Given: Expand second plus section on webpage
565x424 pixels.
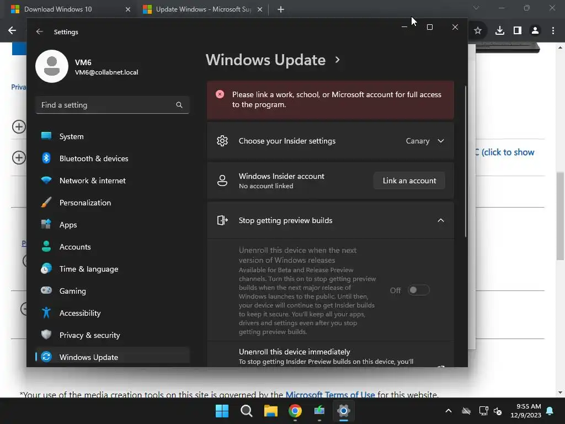Looking at the screenshot, I should pos(19,157).
